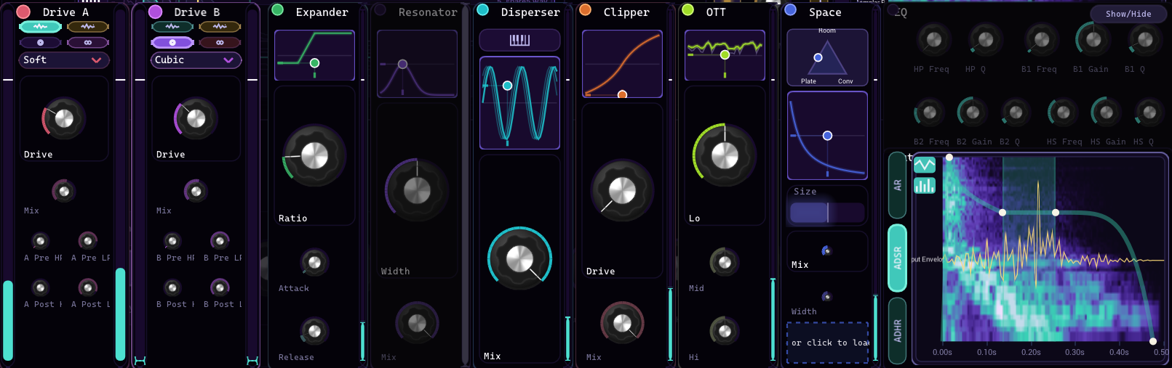This screenshot has width=1172, height=368.
Task: Click the Resonator Width knob
Action: (x=417, y=191)
